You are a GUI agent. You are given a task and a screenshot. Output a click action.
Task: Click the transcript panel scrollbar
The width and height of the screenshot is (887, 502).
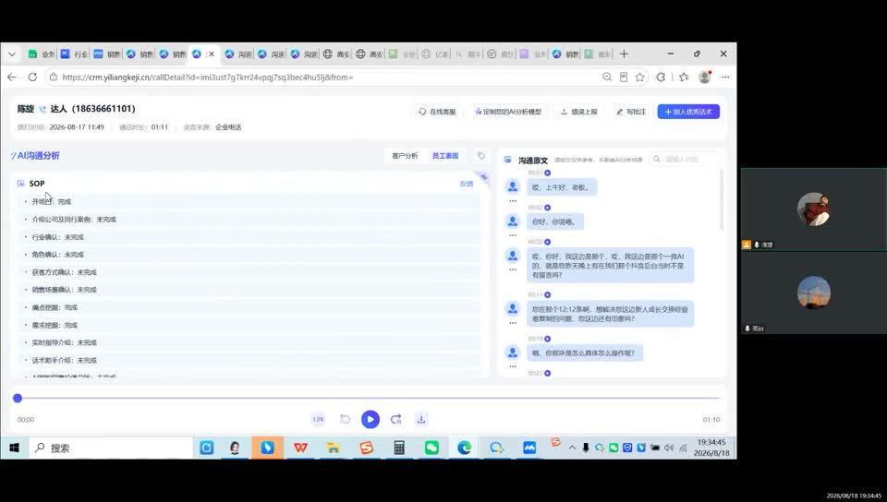[x=722, y=198]
